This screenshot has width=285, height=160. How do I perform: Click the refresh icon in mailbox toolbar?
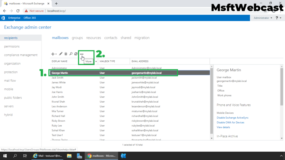pos(76,54)
